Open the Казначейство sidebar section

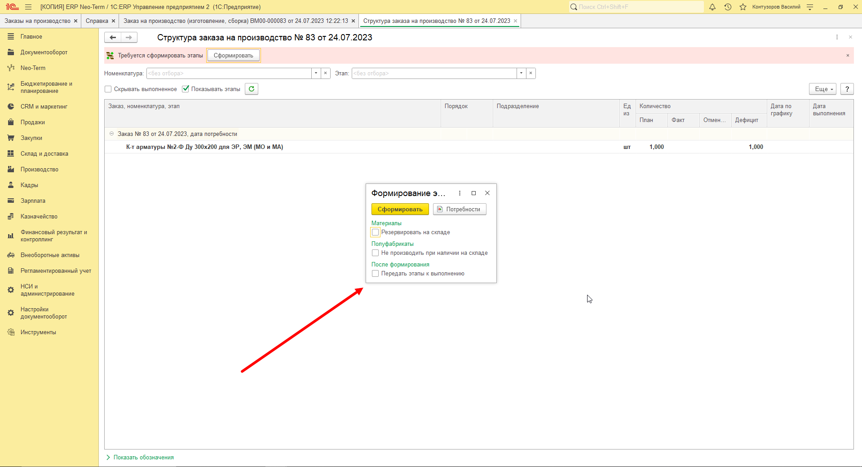tap(39, 217)
